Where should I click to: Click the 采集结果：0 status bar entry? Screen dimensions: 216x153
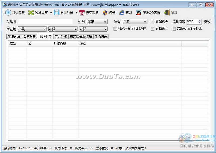click(43, 148)
